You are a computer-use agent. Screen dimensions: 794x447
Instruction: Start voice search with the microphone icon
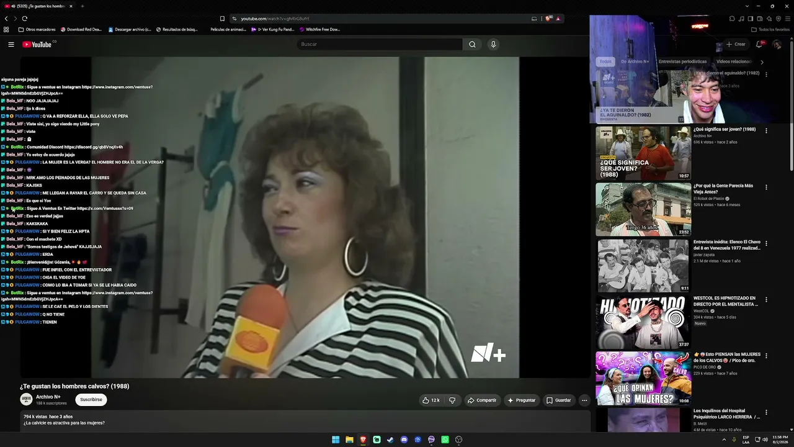click(x=493, y=44)
